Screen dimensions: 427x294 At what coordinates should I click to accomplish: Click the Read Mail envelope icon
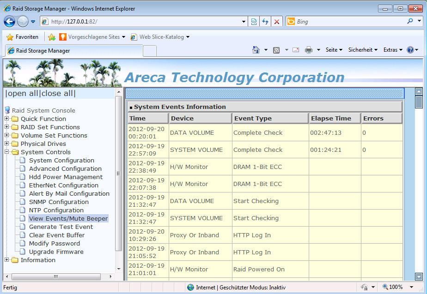[x=296, y=50]
